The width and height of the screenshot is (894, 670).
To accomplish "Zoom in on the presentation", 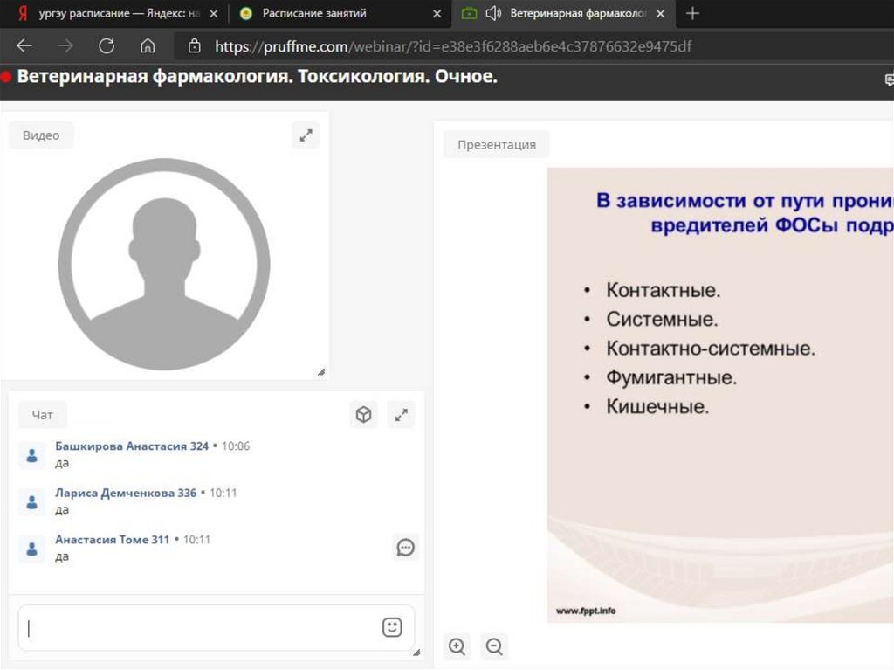I will 457,646.
